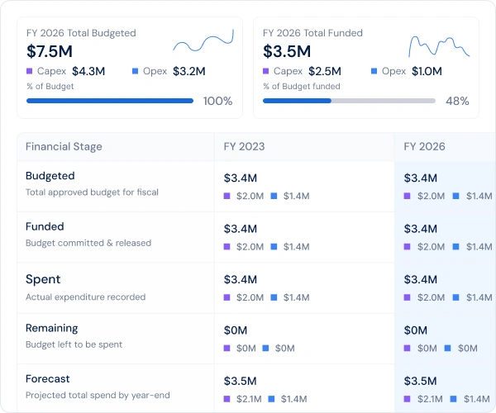496x413 pixels.
Task: Click FY 2026 $2.1M Capex value in Forecast row
Action: click(430, 399)
